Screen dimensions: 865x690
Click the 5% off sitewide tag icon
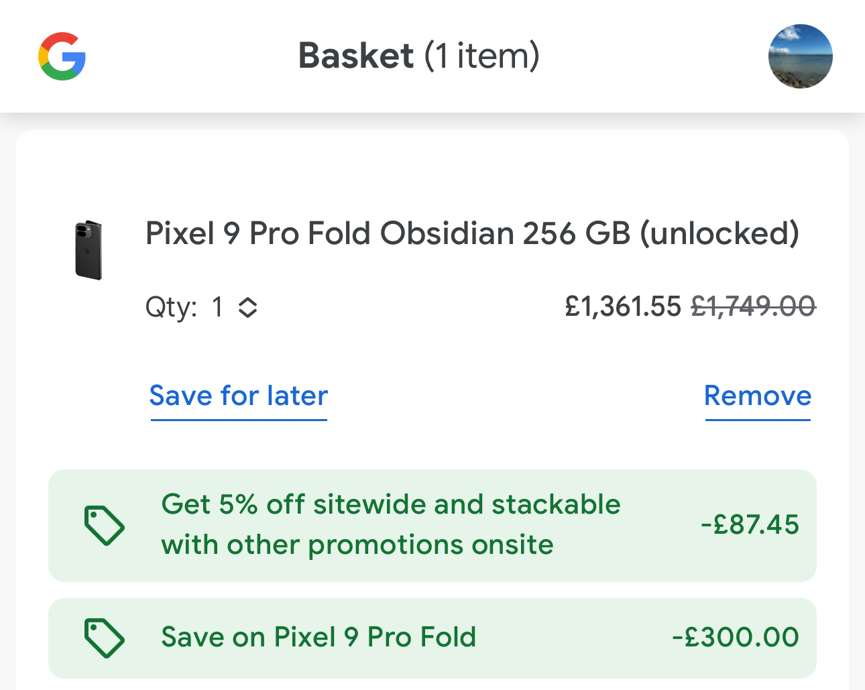pos(104,525)
